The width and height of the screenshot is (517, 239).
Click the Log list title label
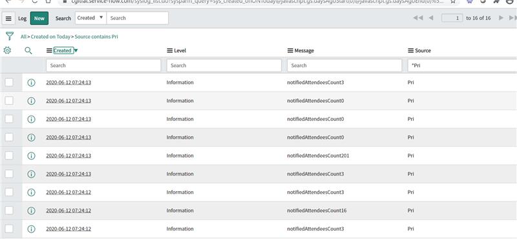[23, 19]
